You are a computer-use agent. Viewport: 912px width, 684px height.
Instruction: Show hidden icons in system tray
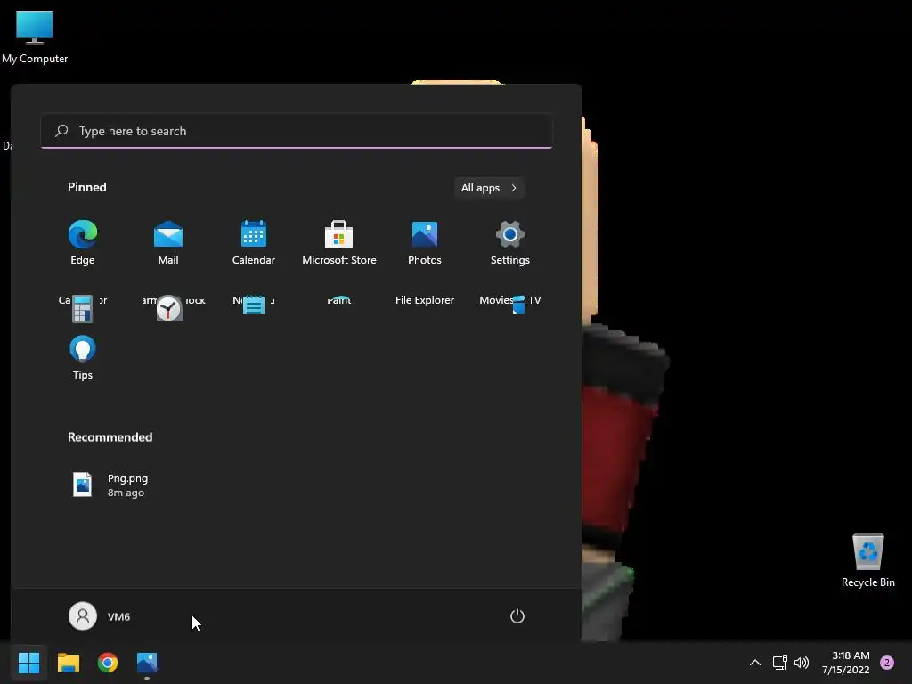point(755,663)
